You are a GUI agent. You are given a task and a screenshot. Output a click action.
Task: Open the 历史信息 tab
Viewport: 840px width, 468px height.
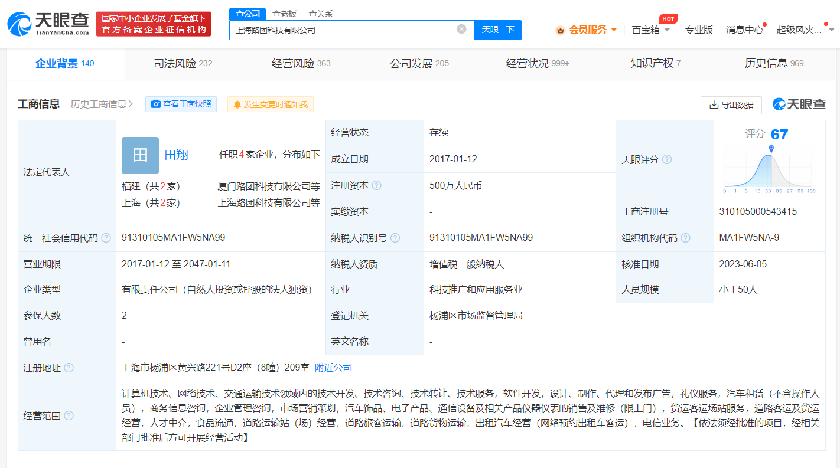[x=774, y=63]
